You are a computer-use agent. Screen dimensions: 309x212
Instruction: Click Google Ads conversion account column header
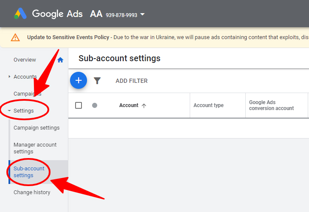(x=271, y=105)
